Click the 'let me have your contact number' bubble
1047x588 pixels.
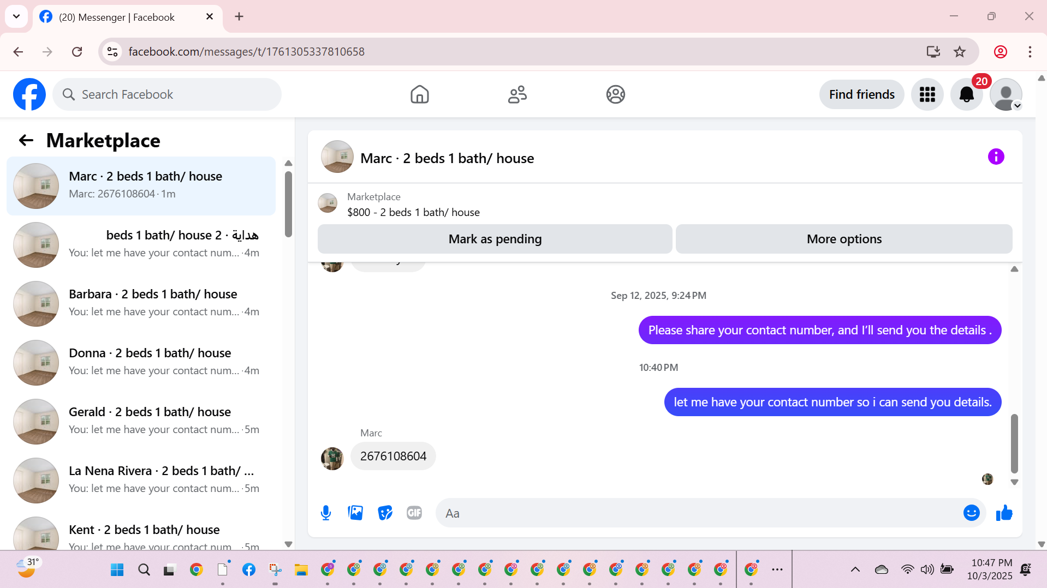[832, 402]
